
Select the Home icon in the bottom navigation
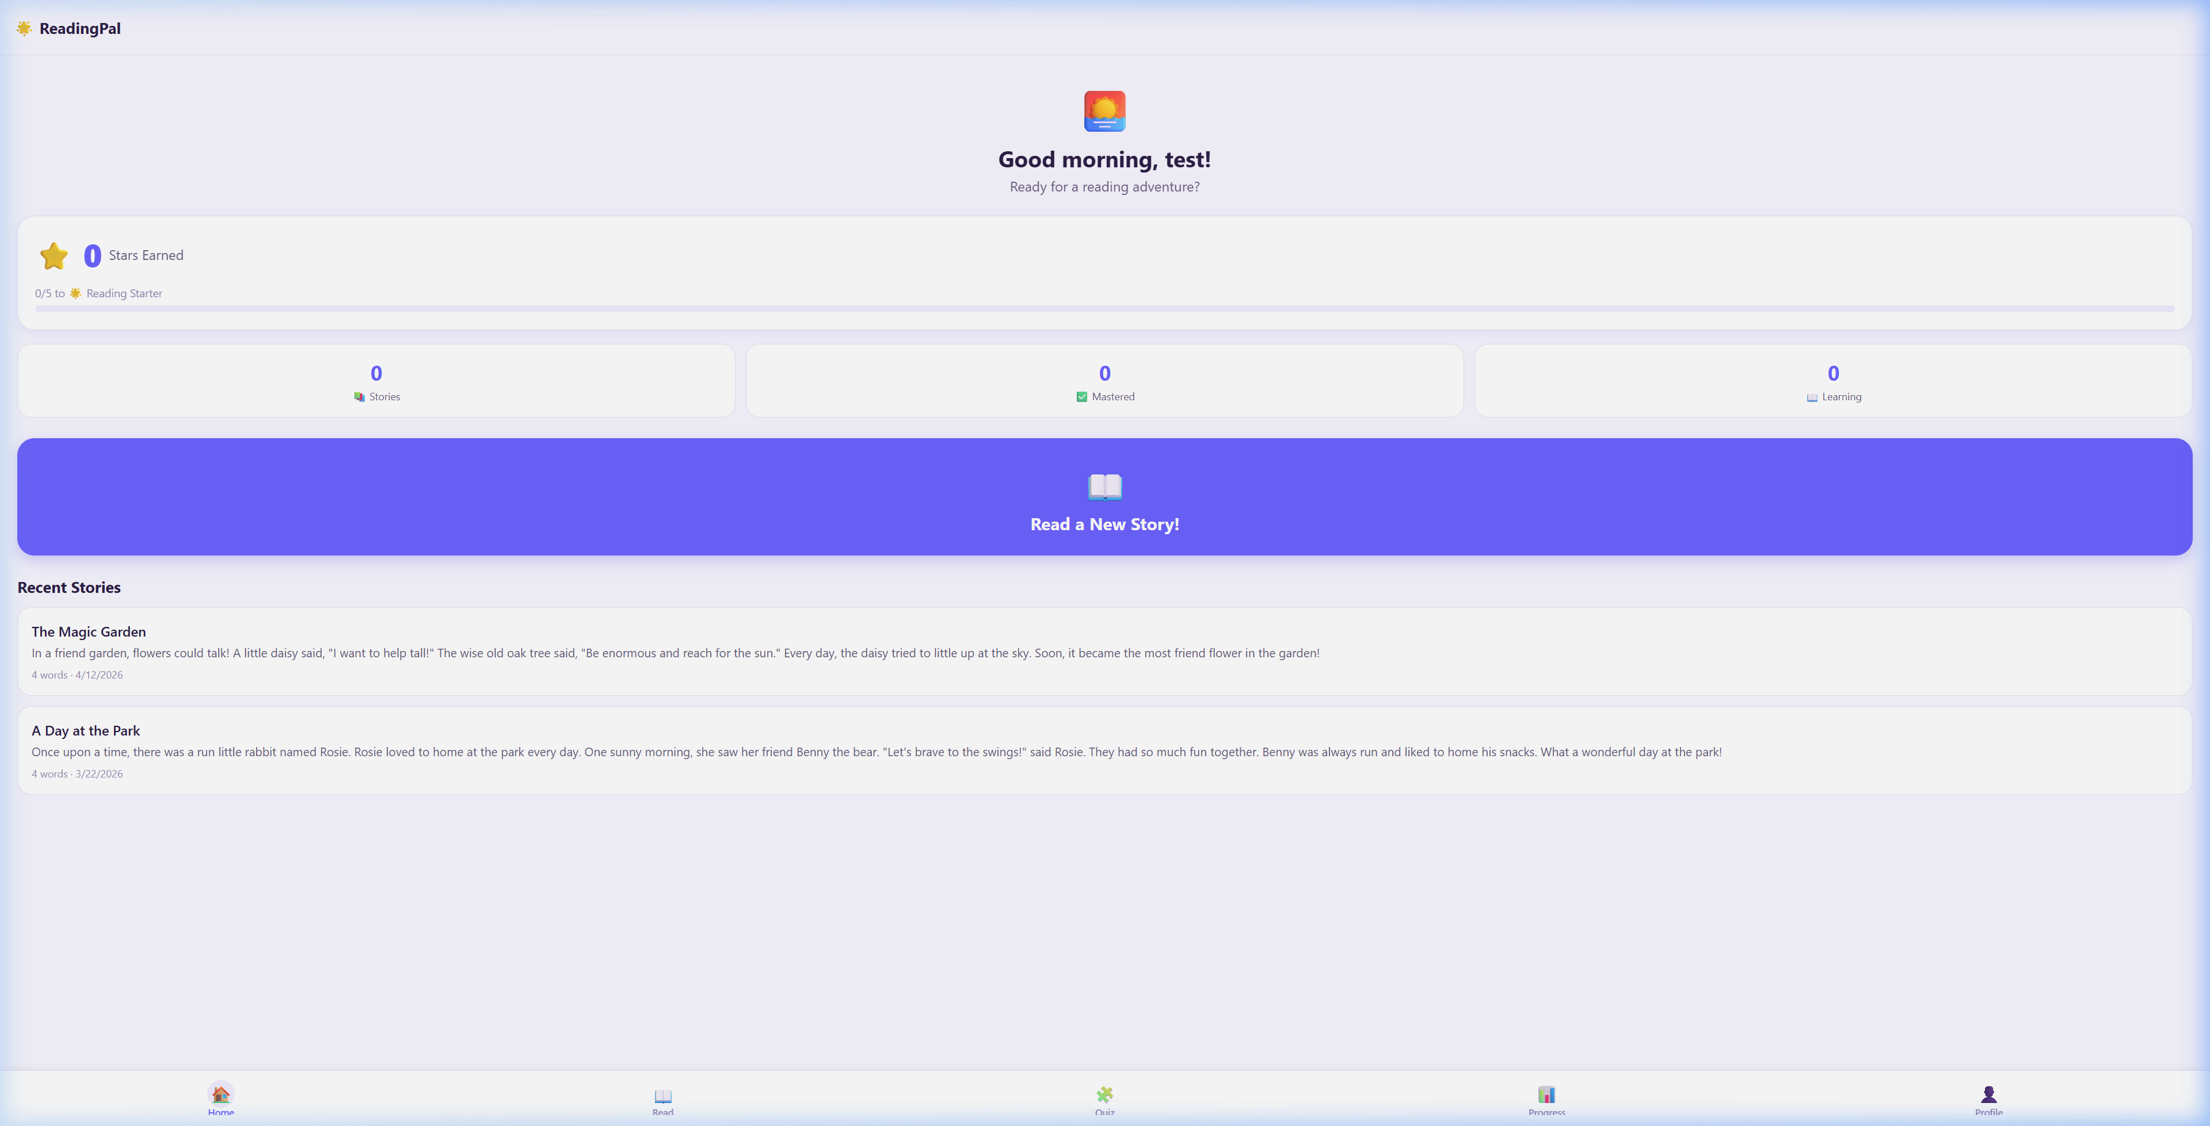click(x=220, y=1095)
